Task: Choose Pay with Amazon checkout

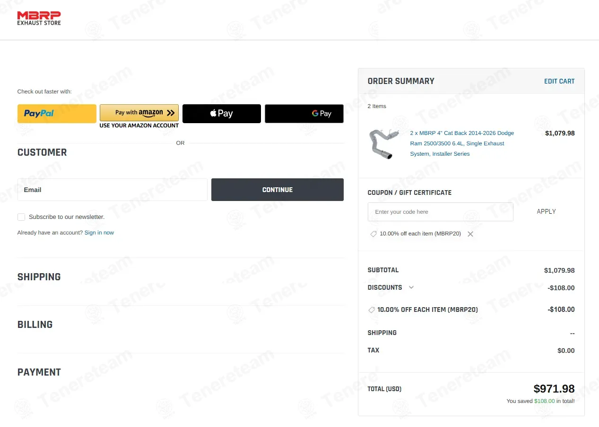Action: tap(139, 113)
